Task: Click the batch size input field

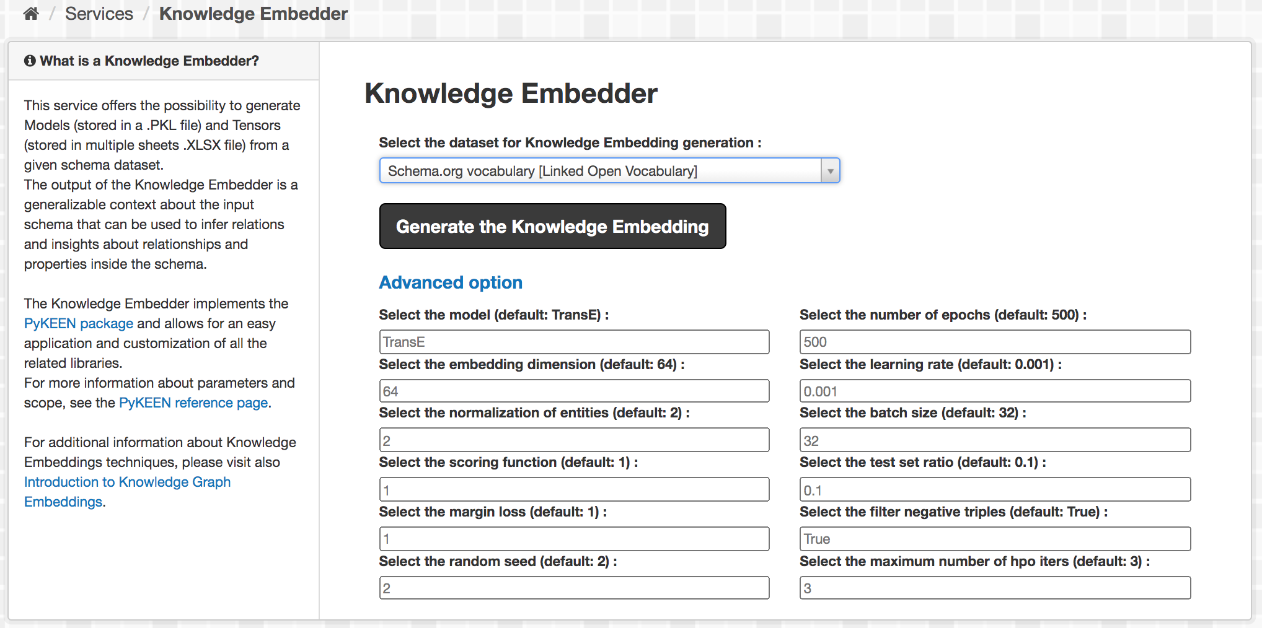Action: click(995, 440)
